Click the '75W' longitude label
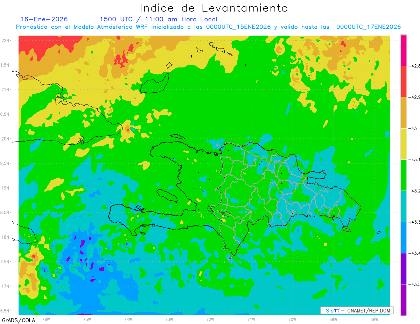 pyautogui.click(x=87, y=319)
